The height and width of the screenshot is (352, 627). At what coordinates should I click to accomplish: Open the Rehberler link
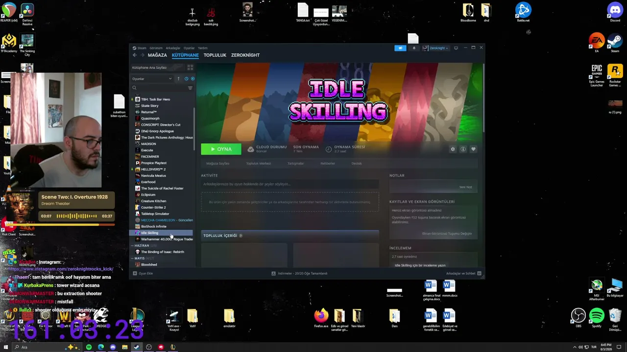pyautogui.click(x=328, y=163)
